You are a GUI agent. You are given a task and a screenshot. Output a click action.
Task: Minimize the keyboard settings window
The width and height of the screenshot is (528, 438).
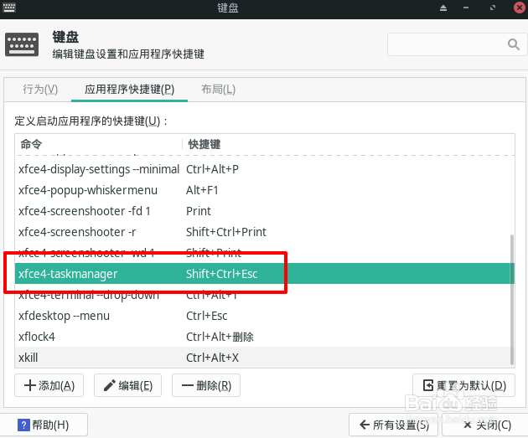click(466, 8)
